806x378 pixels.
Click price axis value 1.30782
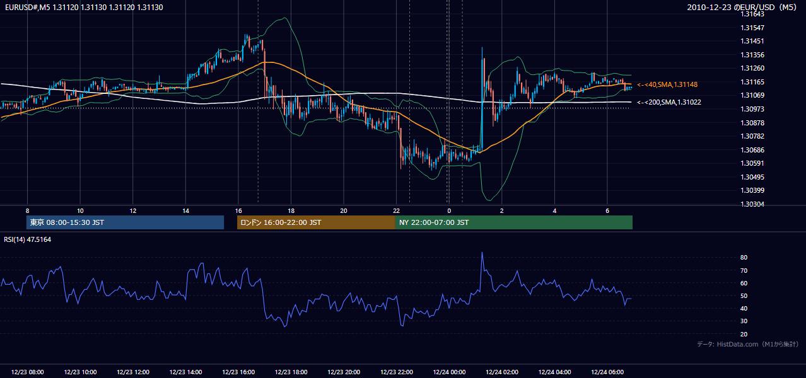752,136
